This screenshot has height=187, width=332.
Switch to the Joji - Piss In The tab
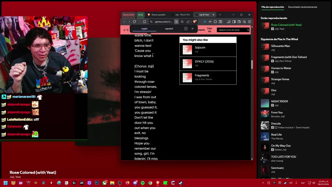pos(181,15)
